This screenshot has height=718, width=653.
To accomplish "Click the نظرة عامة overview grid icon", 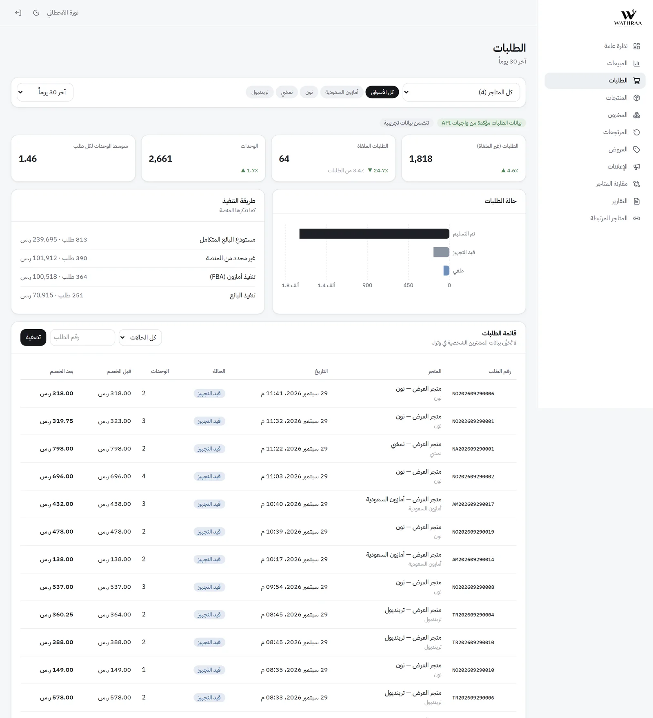I will tap(636, 46).
